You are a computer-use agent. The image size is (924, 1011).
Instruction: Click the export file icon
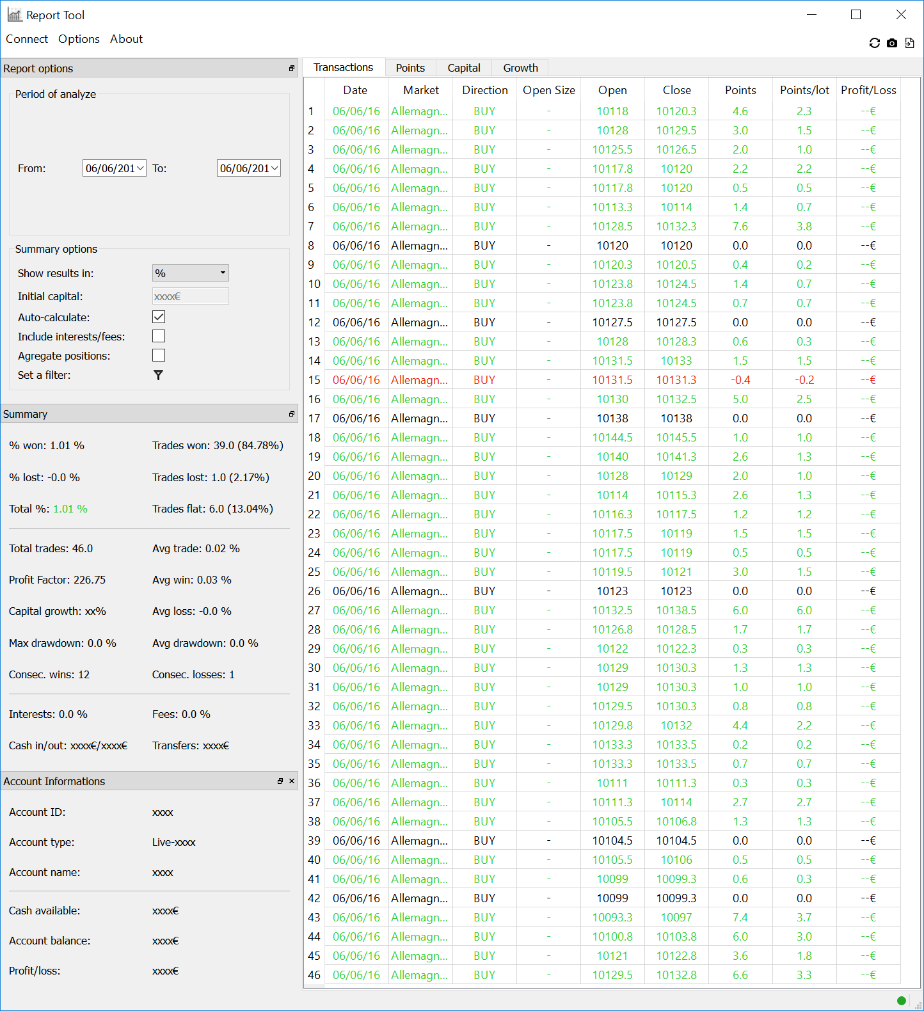coord(909,43)
